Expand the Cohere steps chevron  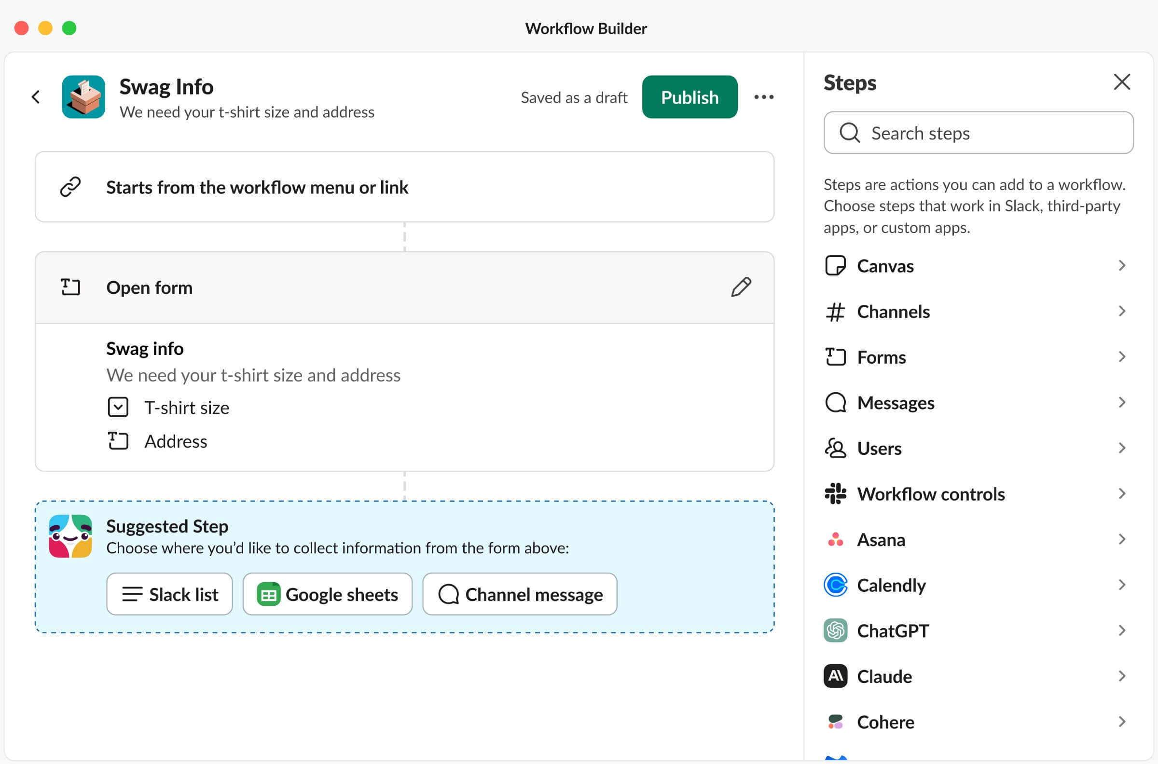(1122, 722)
